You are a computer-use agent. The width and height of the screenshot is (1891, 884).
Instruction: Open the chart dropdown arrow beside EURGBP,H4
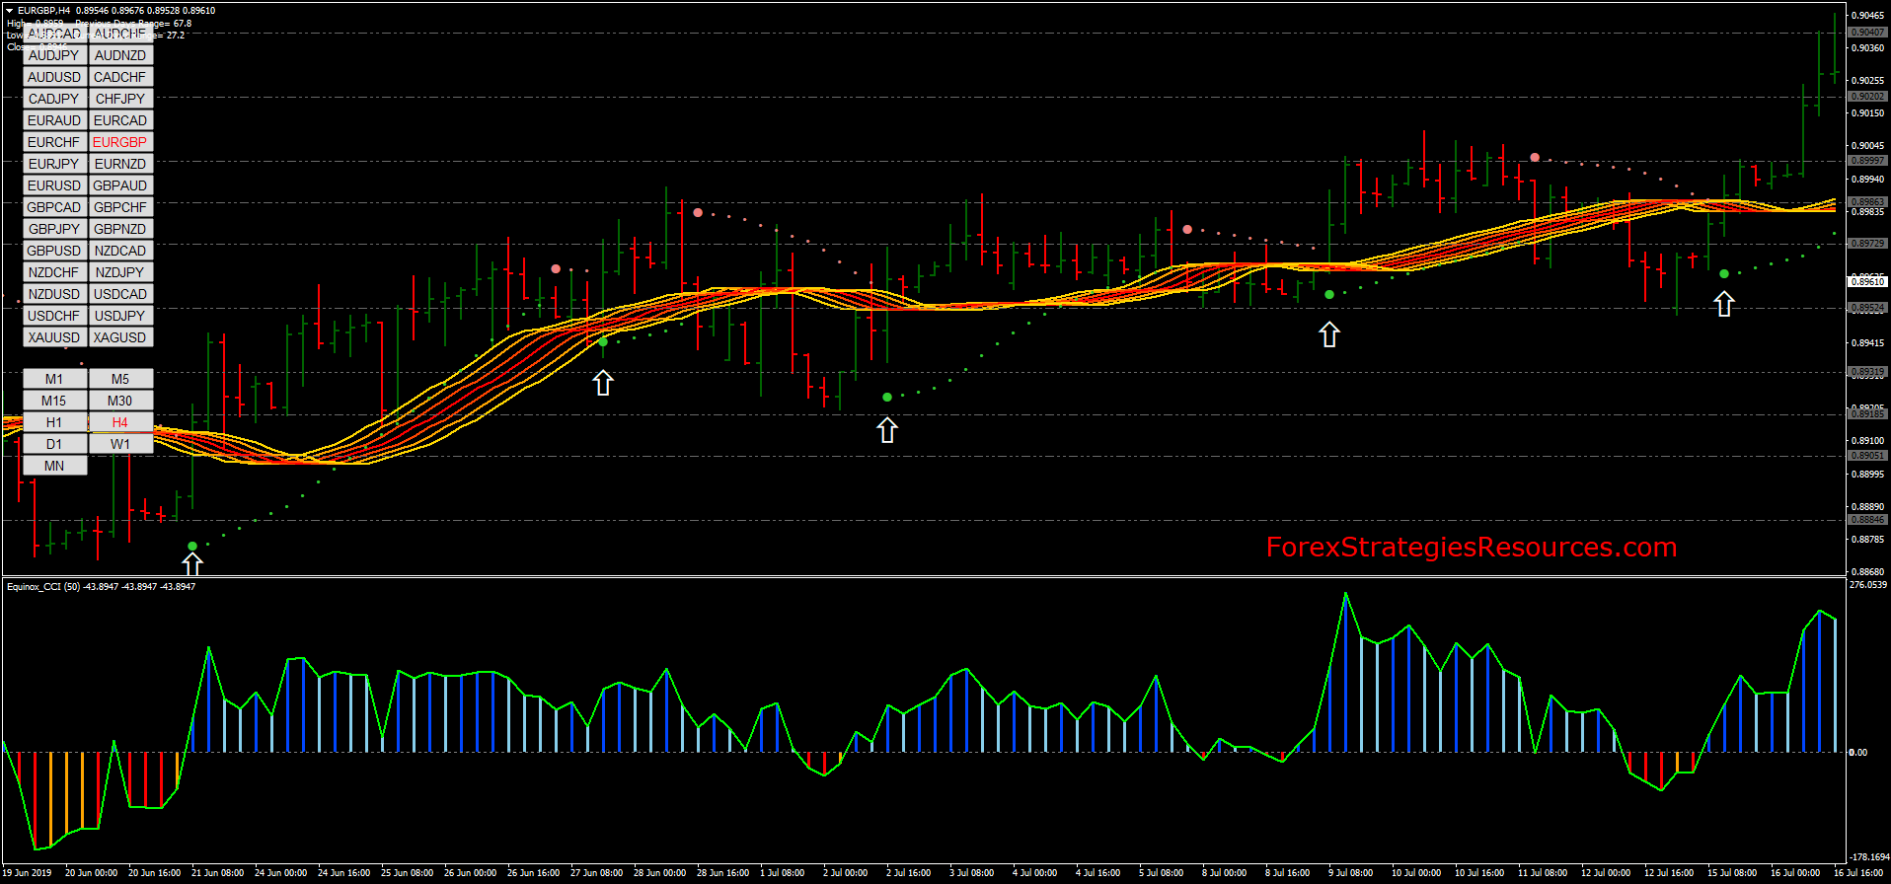tap(9, 11)
